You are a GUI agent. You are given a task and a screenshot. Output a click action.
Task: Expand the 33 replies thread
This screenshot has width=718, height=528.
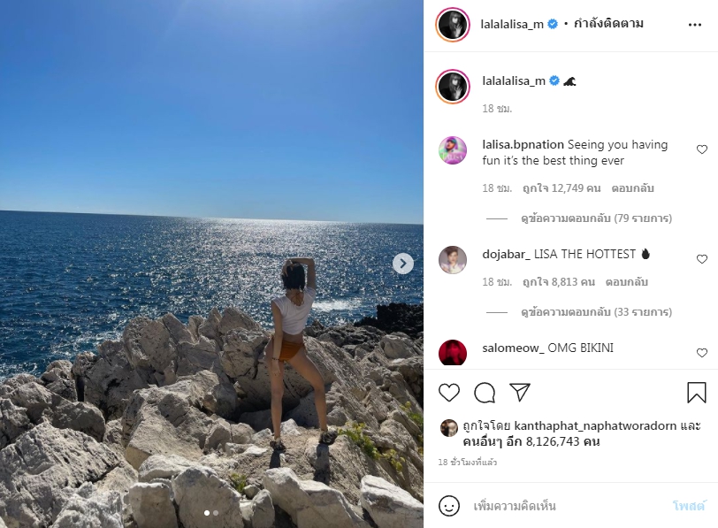tap(596, 312)
